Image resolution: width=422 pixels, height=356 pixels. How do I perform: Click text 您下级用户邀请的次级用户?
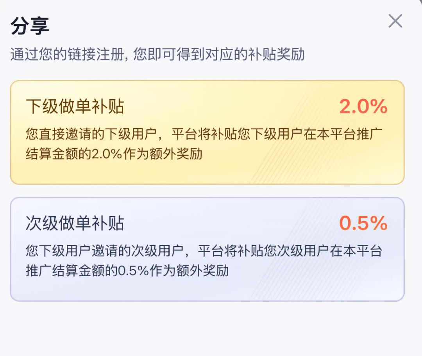[x=104, y=251]
